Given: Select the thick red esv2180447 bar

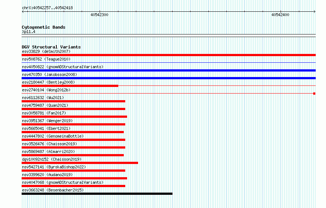Looking at the screenshot, I should point(70,86).
